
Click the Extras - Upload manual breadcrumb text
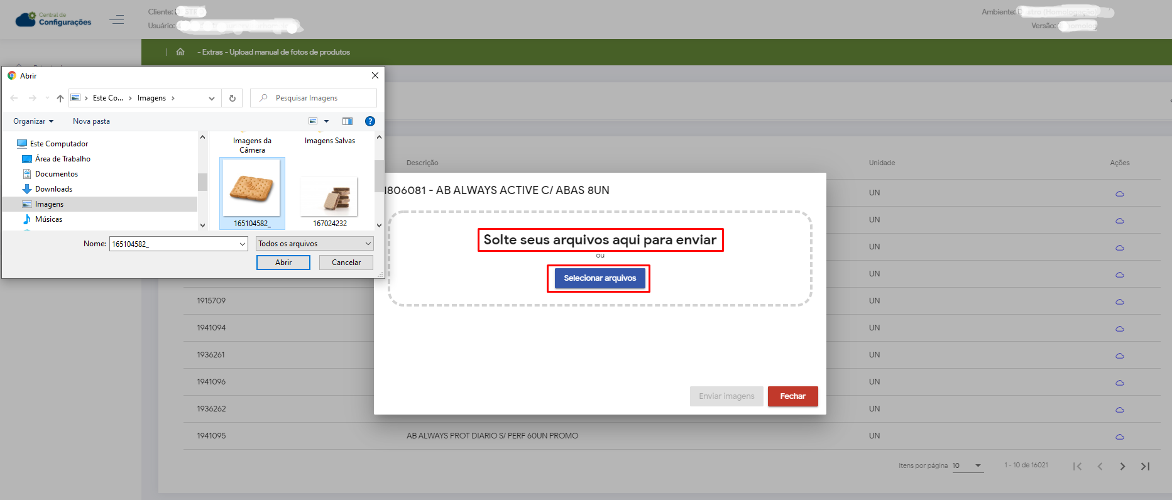[x=273, y=52]
